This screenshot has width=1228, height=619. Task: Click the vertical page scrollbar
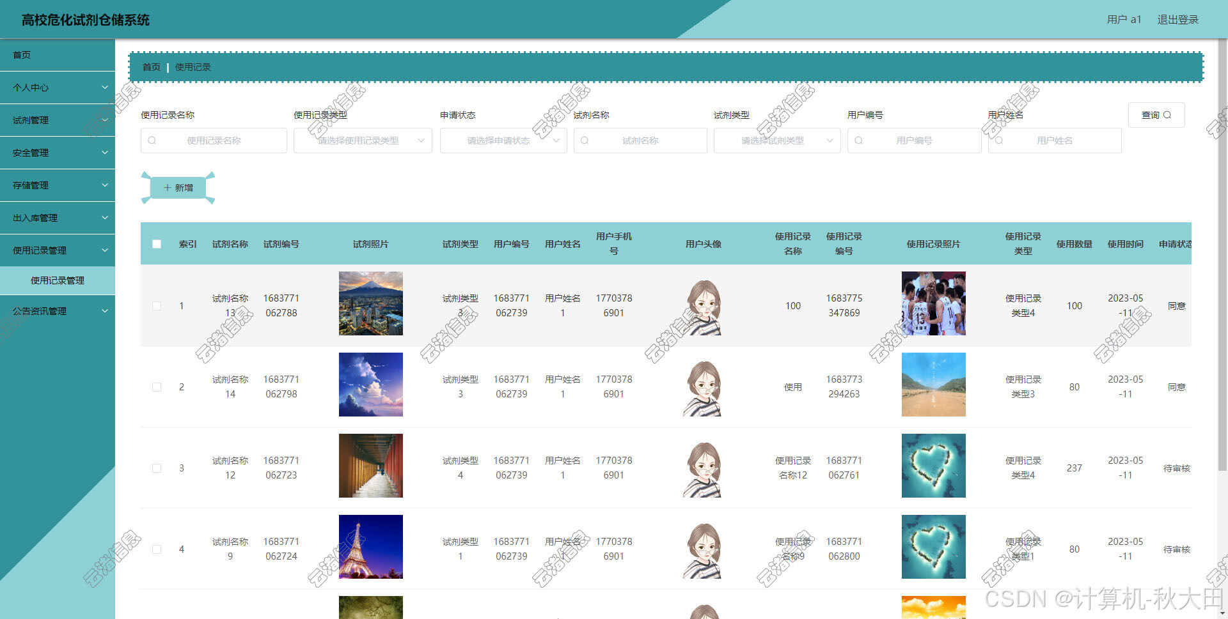pyautogui.click(x=1222, y=256)
